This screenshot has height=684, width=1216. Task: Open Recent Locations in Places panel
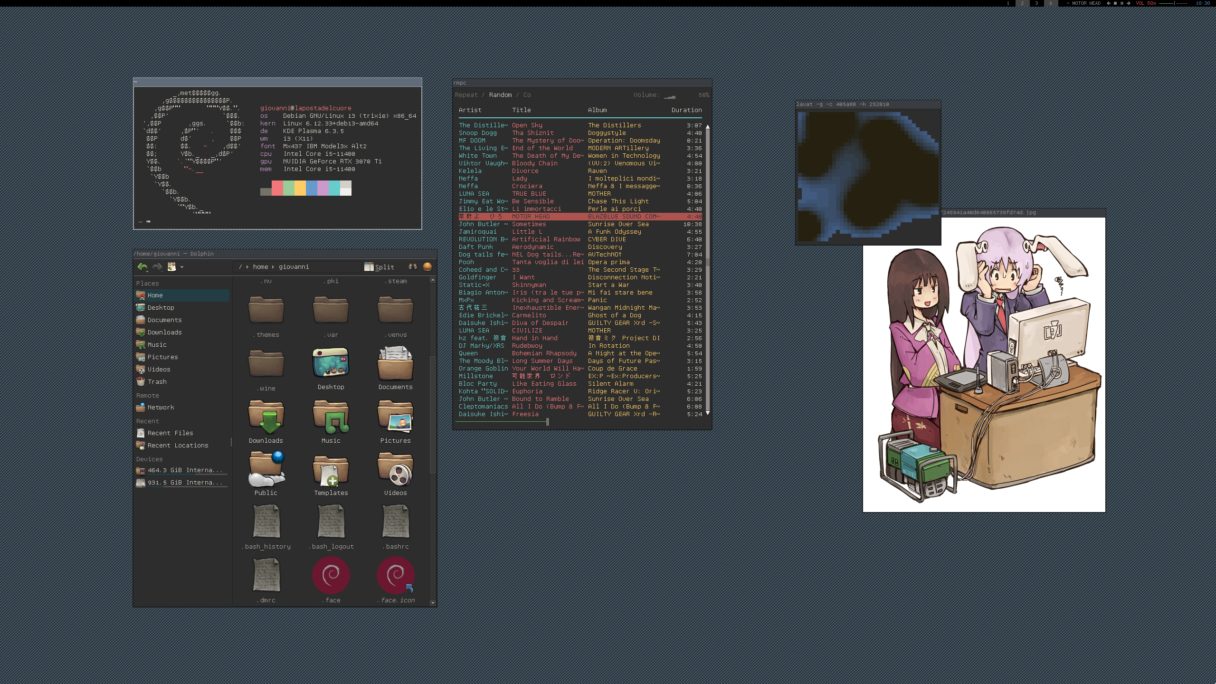tap(182, 446)
